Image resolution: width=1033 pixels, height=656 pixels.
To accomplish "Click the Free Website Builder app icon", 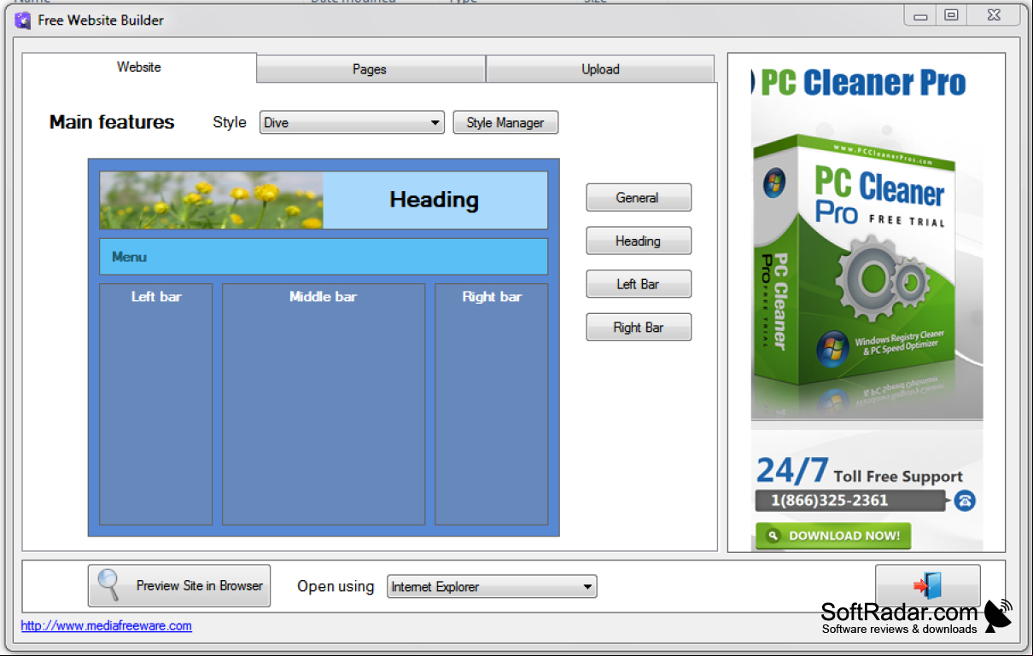I will [23, 20].
